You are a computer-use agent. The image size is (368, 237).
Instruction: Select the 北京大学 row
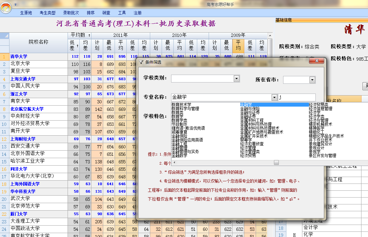pyautogui.click(x=38, y=64)
